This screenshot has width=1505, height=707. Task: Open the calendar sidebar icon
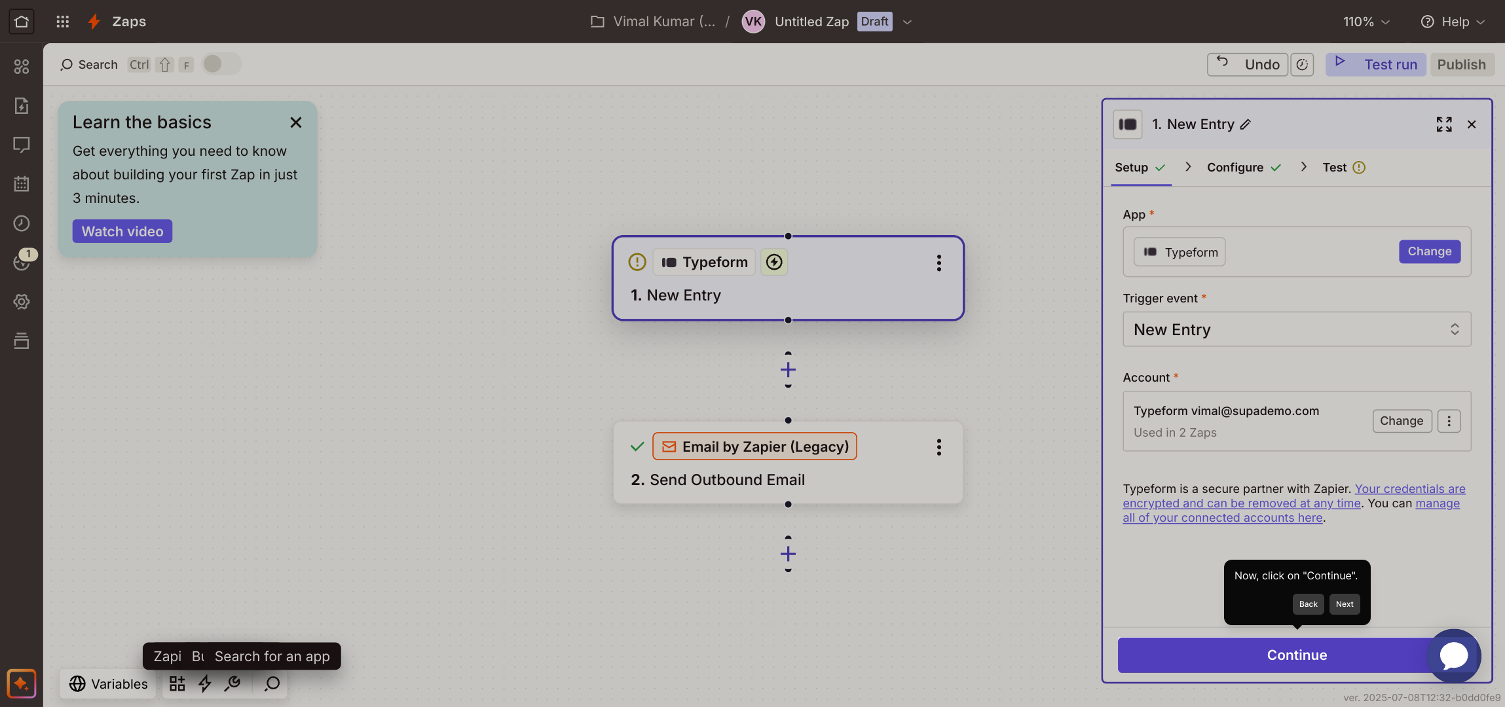point(22,184)
